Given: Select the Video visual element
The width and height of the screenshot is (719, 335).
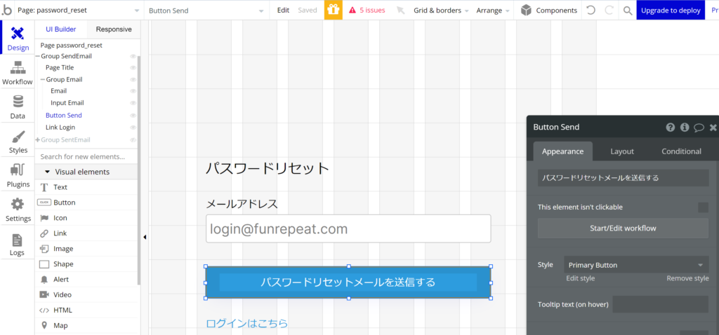Looking at the screenshot, I should point(87,295).
